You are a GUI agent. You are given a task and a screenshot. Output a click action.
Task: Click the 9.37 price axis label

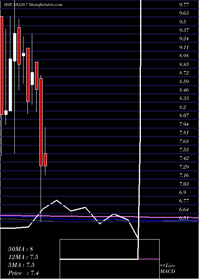pyautogui.click(x=184, y=30)
